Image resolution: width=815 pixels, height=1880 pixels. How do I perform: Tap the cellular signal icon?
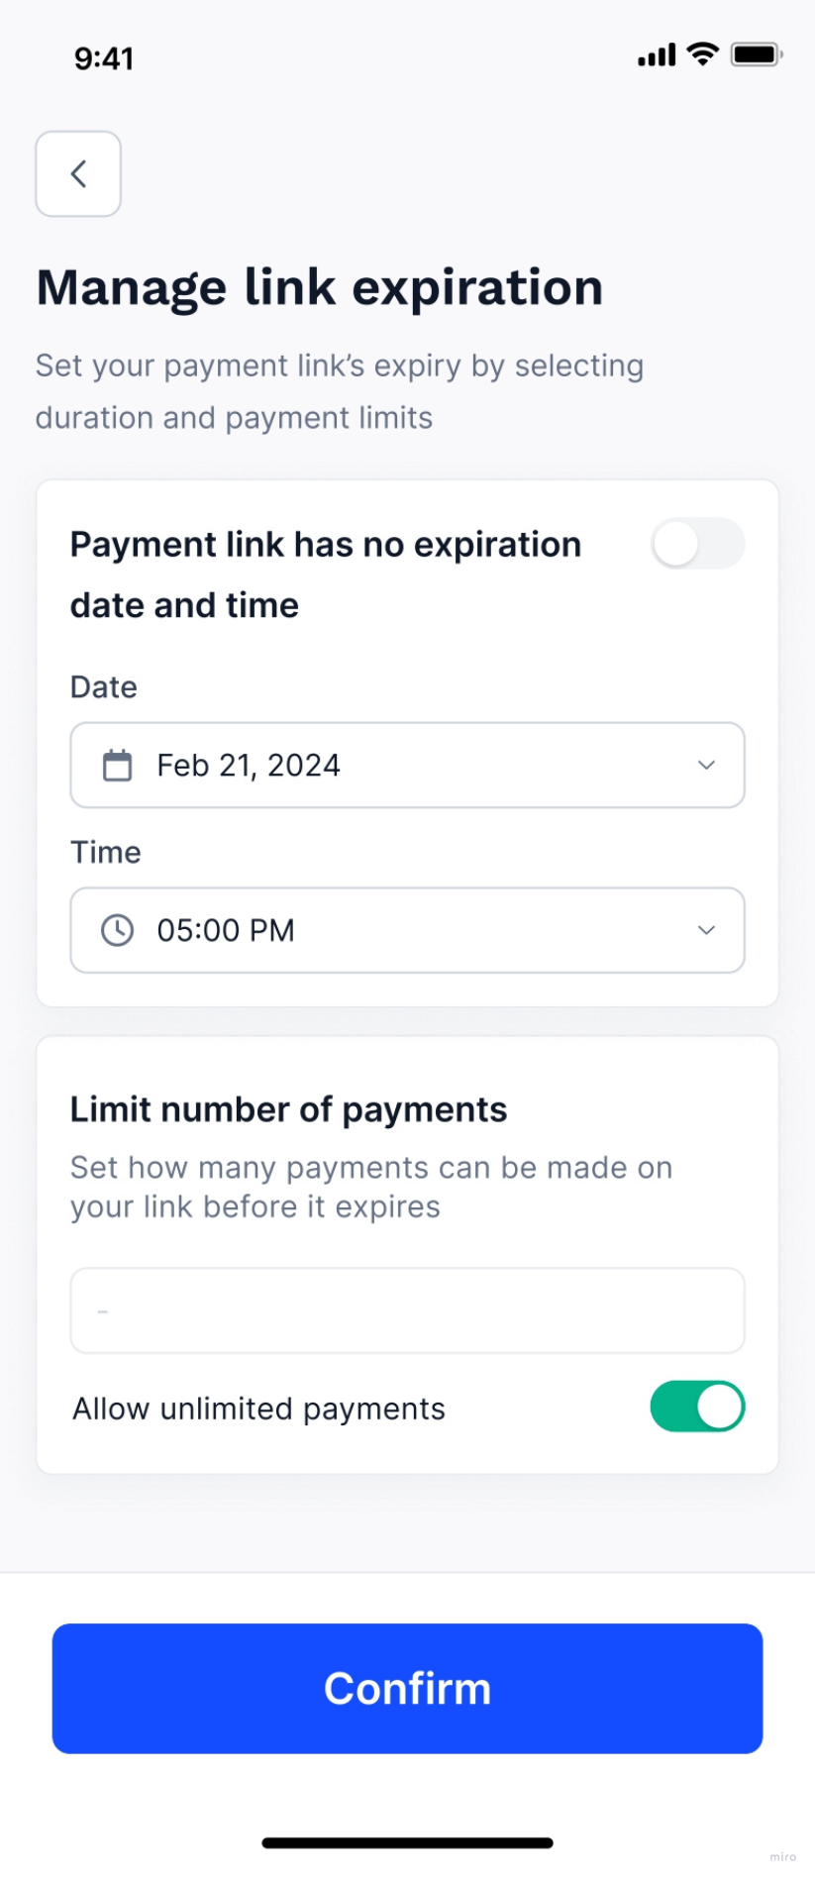(657, 55)
